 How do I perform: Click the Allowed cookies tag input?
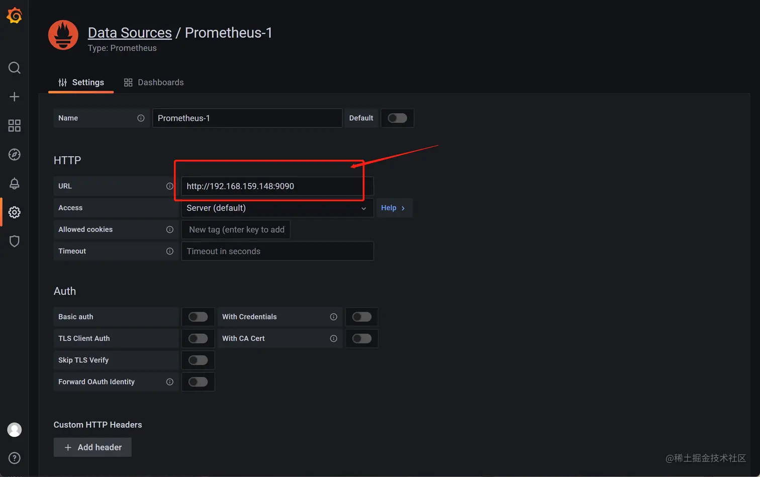[236, 230]
